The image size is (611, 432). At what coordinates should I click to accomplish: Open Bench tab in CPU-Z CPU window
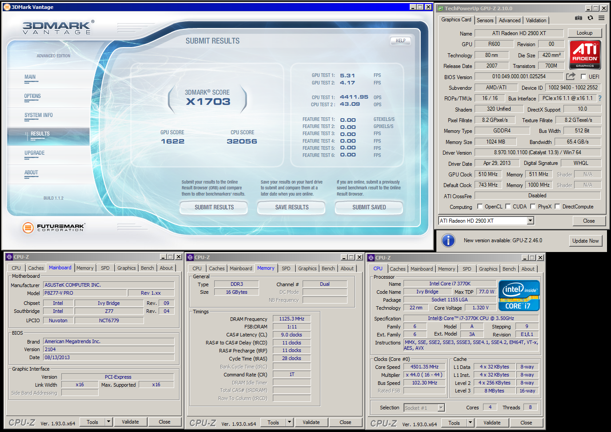(x=509, y=269)
